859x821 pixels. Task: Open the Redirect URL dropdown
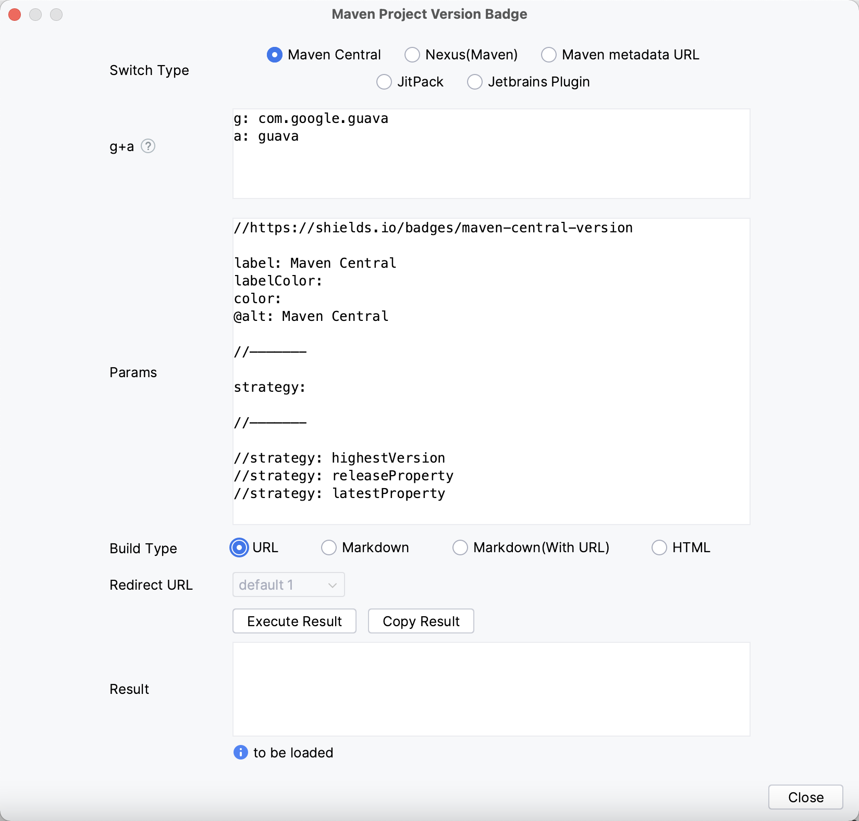coord(288,585)
